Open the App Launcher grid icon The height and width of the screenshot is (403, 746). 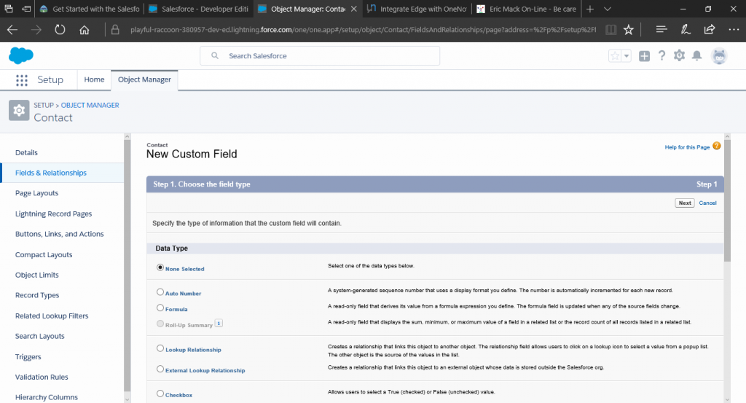pyautogui.click(x=22, y=80)
